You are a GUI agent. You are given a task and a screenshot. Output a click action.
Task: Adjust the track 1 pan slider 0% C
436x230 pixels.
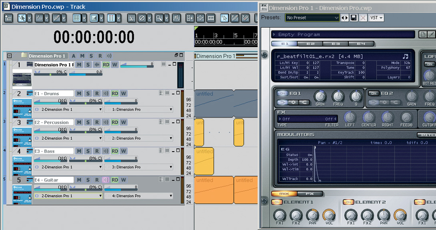coord(50,72)
